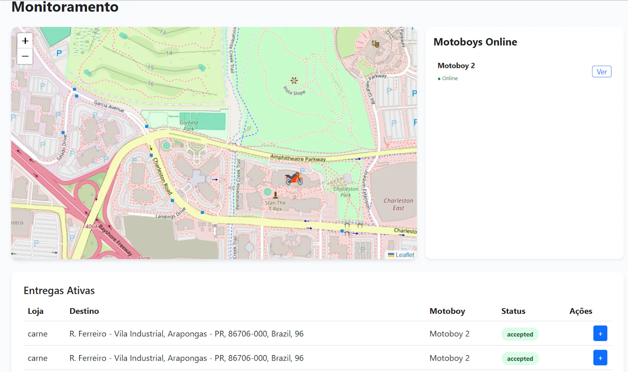Screen dimensions: 628x372
Task: Click the Motoboy column header
Action: (447, 311)
